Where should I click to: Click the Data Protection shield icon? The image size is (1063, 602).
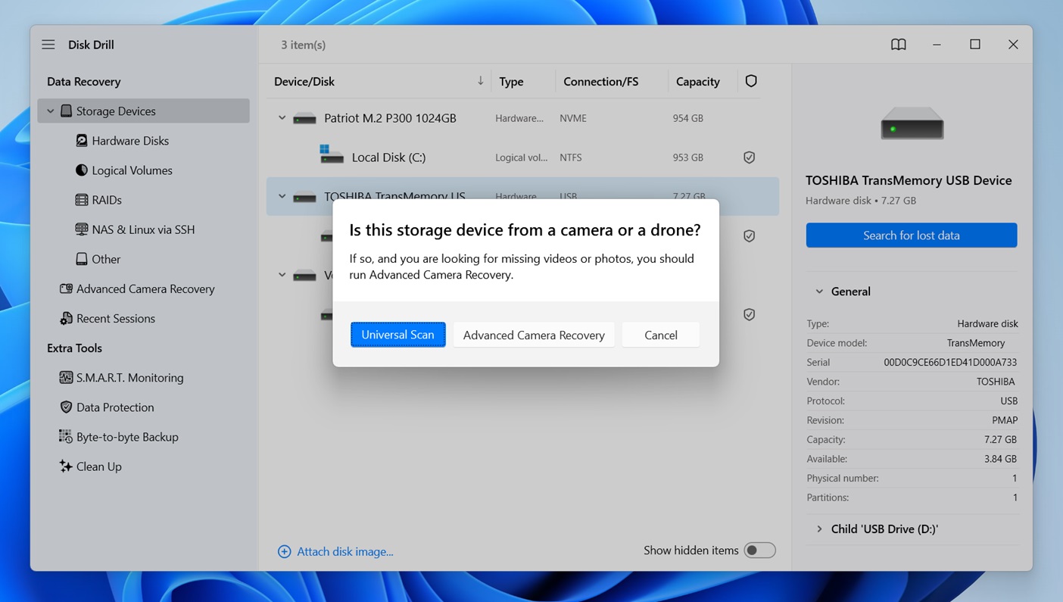coord(66,407)
